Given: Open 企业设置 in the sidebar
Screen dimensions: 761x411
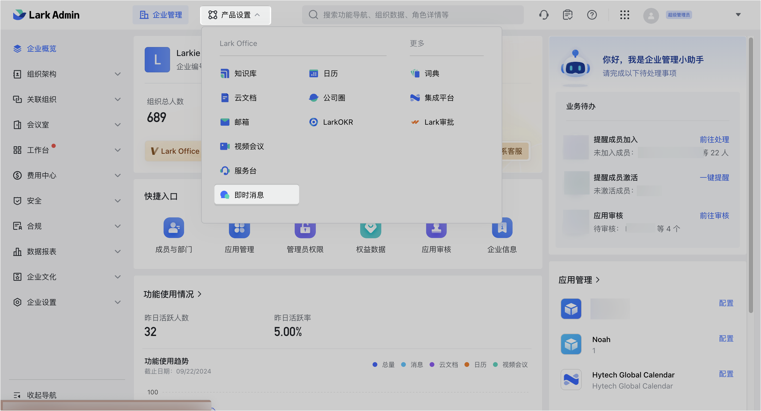Looking at the screenshot, I should pos(67,302).
